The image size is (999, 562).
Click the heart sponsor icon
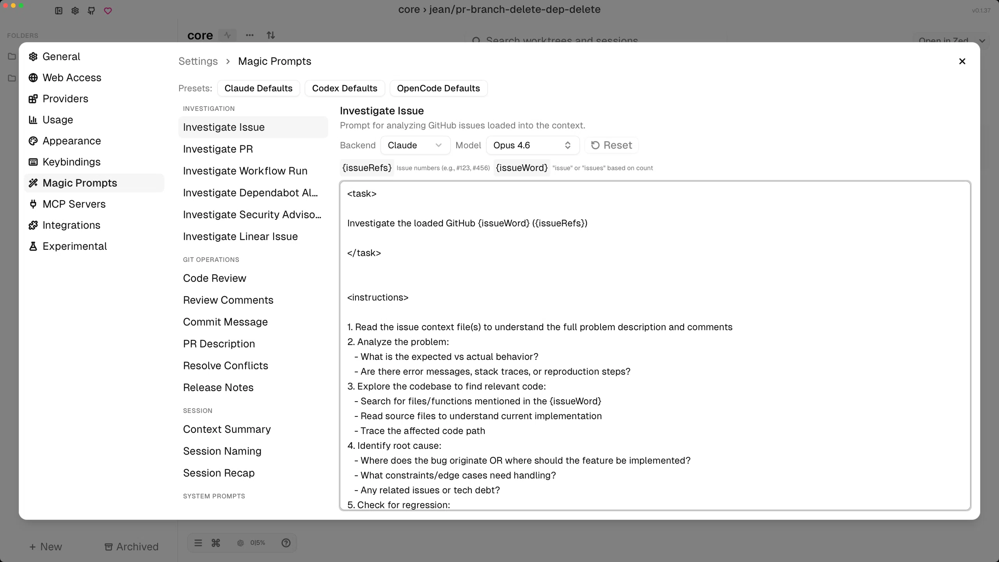[x=107, y=11]
